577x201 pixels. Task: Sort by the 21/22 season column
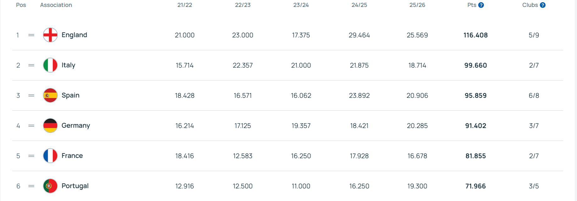[185, 5]
